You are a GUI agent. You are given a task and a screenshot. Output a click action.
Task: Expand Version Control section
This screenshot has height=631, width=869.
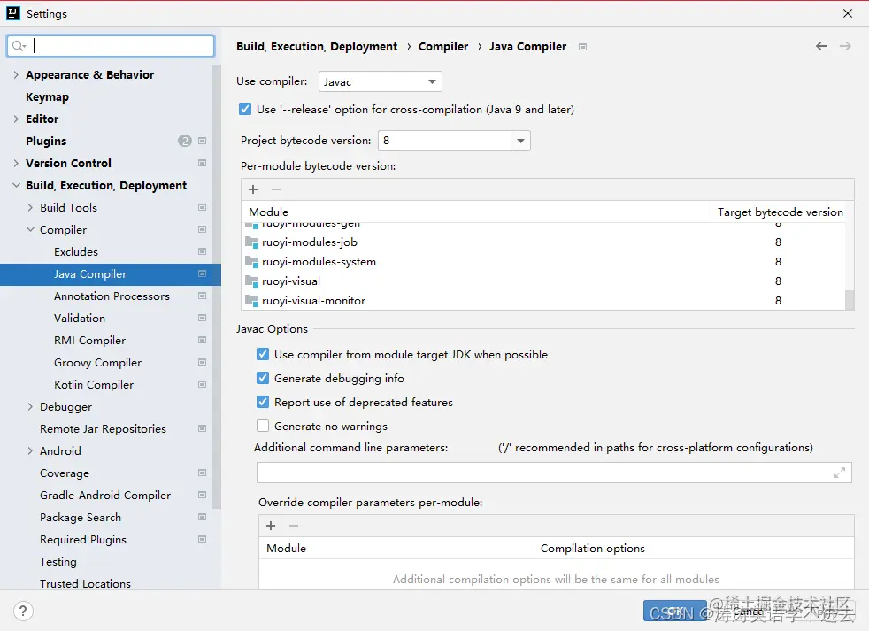(x=16, y=163)
